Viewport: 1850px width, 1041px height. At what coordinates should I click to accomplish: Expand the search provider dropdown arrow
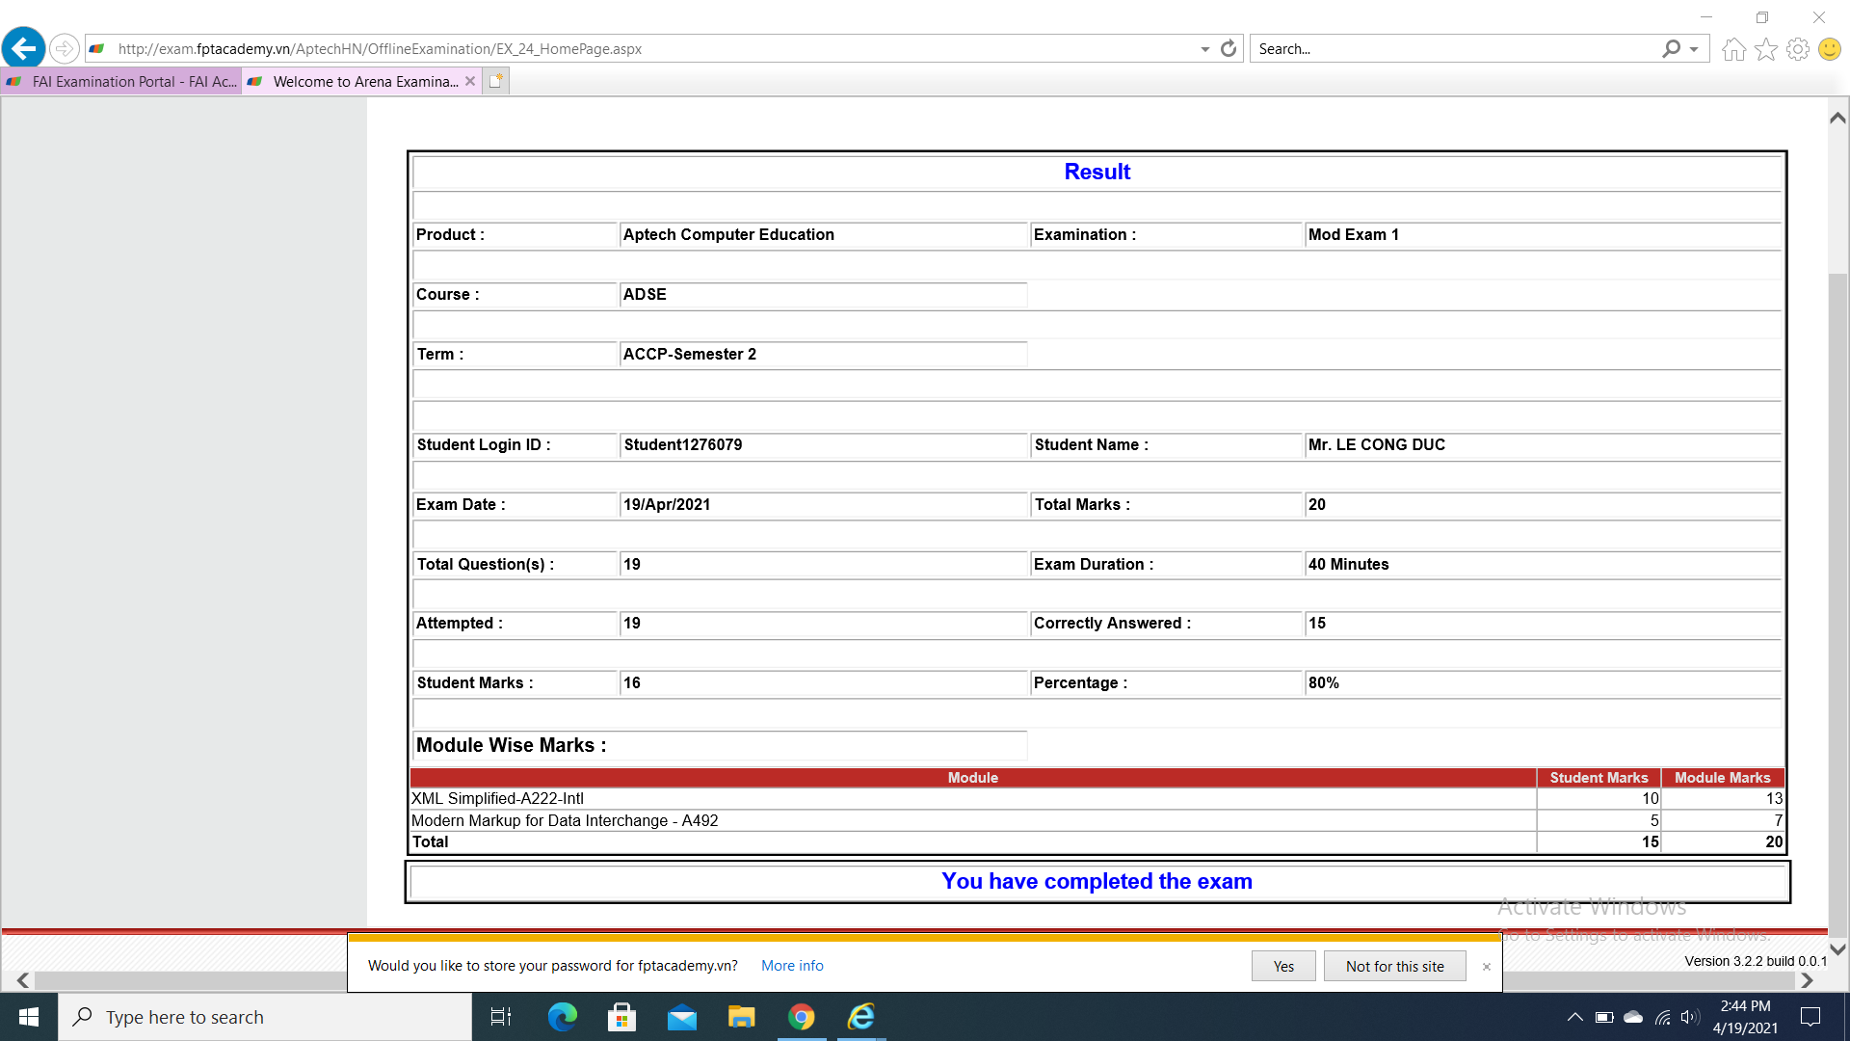[x=1694, y=49]
